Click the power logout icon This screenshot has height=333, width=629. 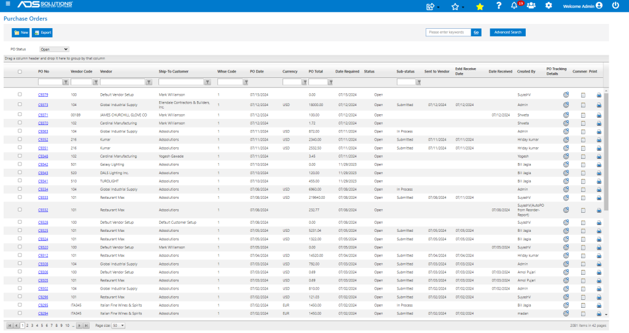tap(615, 6)
